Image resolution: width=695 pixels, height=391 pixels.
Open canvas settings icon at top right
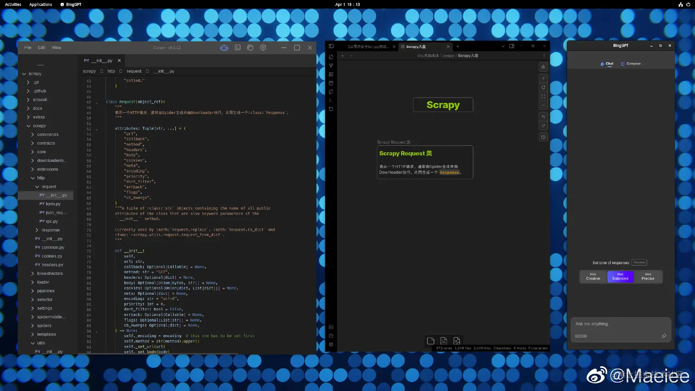(543, 67)
